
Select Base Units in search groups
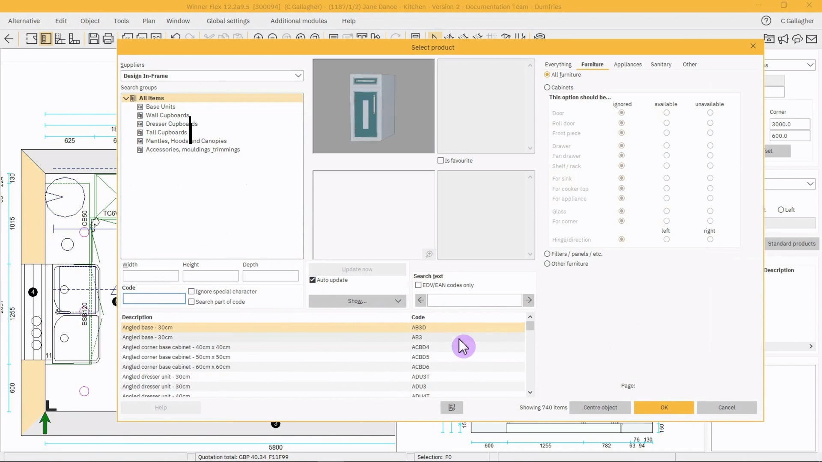(x=161, y=107)
